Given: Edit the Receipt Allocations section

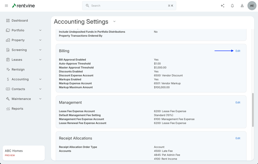Looking at the screenshot, I should tap(238, 138).
